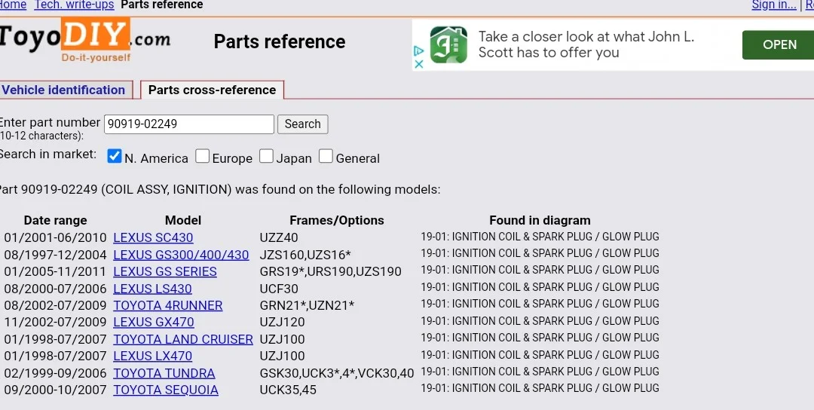The image size is (814, 410).
Task: Enable the Europe market checkbox
Action: 203,156
